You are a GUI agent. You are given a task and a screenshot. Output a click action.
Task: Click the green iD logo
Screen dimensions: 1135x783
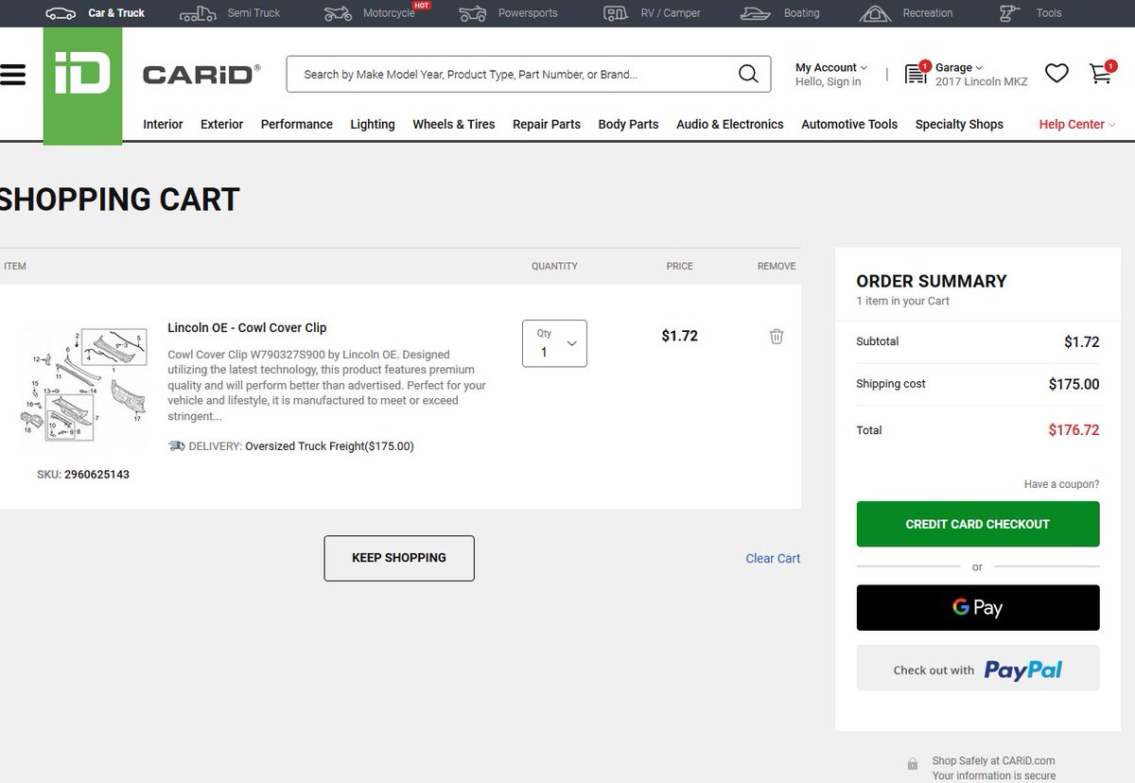82,85
